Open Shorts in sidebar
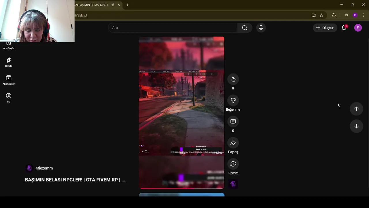The image size is (369, 208). tap(9, 62)
